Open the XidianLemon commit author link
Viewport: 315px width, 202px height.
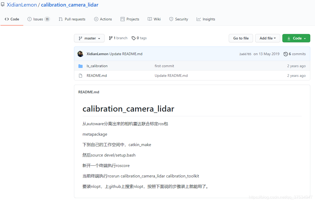[98, 54]
